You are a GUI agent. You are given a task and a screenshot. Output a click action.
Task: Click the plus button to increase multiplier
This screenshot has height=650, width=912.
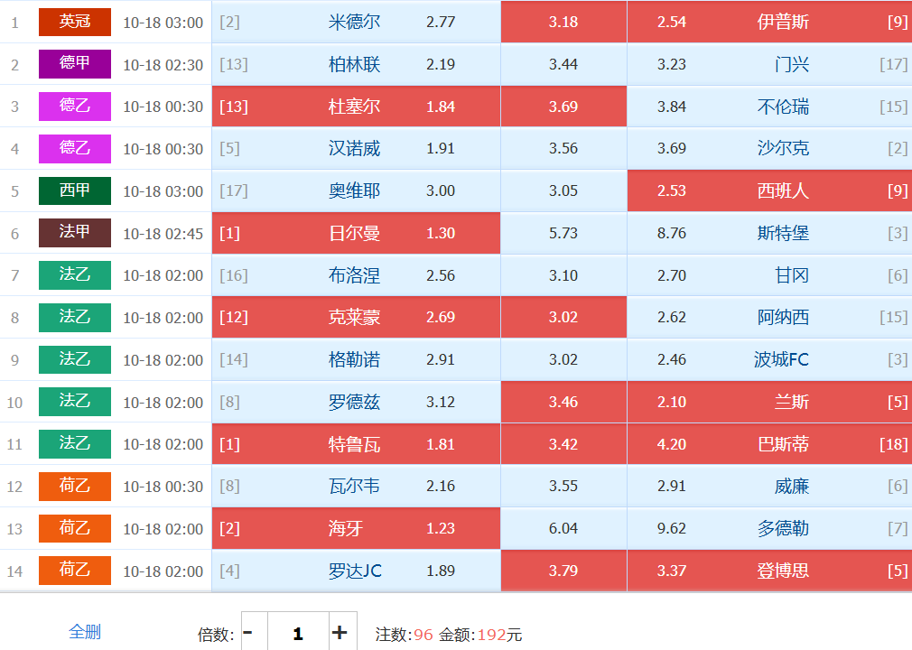(x=340, y=633)
